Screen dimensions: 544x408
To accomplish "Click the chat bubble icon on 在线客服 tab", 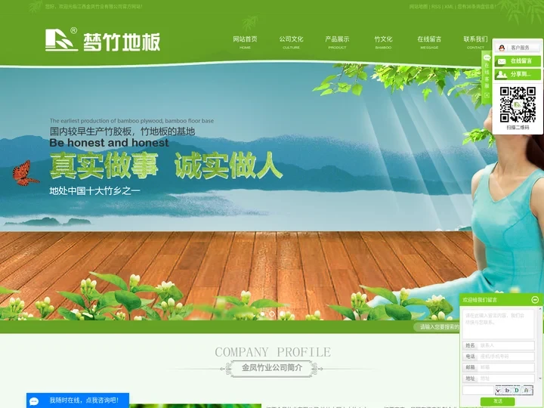I will [487, 57].
